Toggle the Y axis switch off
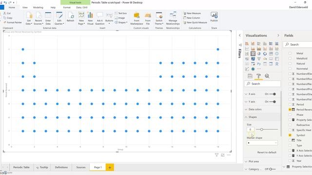Viewport: 312px width, 175px height. point(273,102)
